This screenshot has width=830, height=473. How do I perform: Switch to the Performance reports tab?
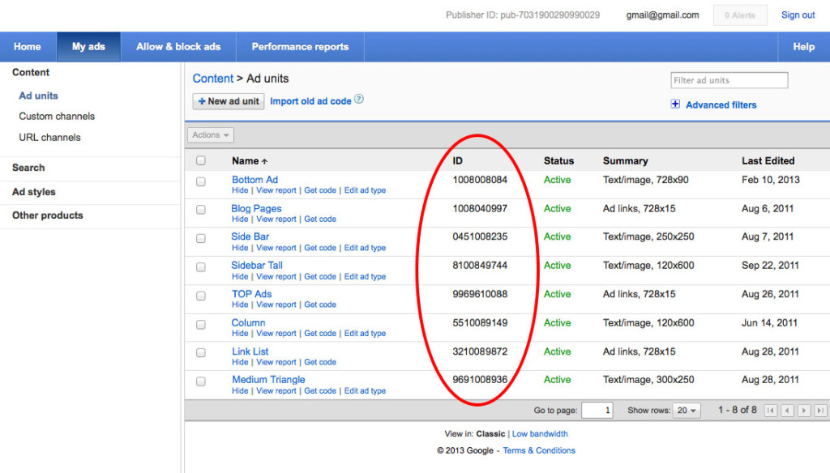(x=300, y=46)
